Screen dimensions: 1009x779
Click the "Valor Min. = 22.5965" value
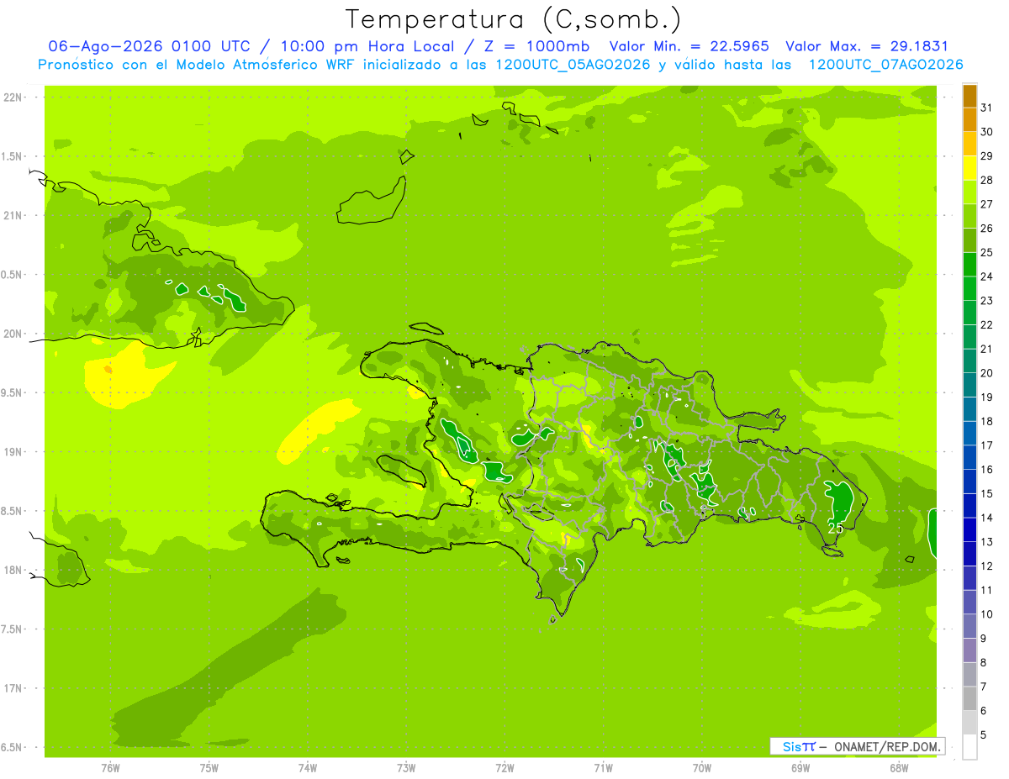689,46
